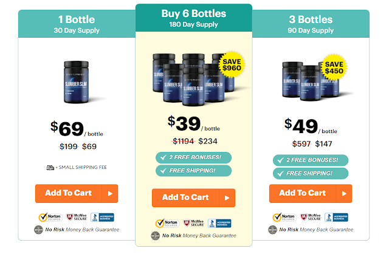Click the Norton Secured badge in 3 Bottles card

(x=280, y=217)
